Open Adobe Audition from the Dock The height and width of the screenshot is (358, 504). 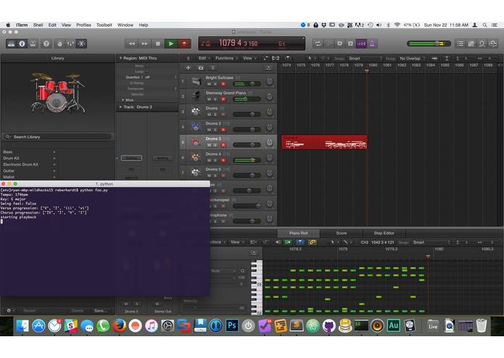pyautogui.click(x=394, y=326)
